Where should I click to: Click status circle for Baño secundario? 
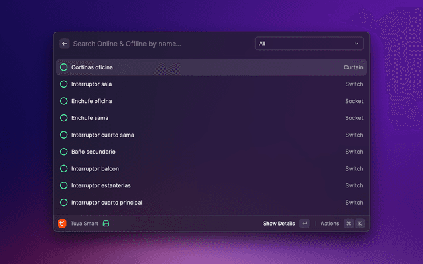point(64,152)
